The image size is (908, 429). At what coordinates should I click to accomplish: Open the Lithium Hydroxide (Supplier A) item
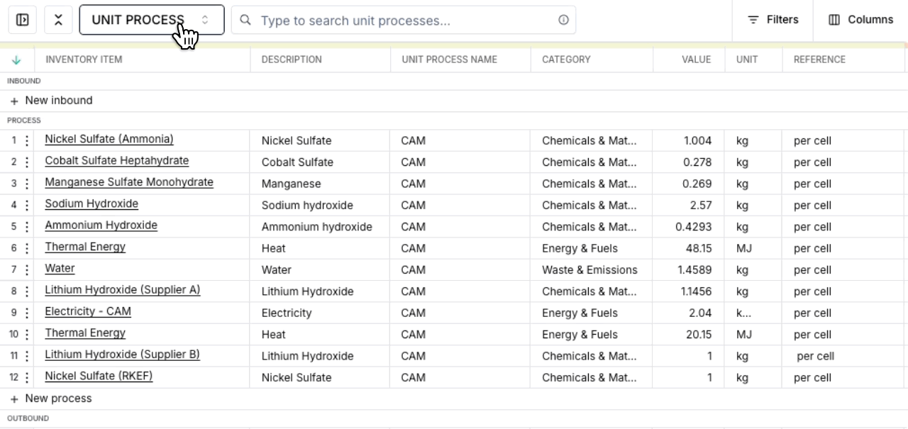[122, 290]
